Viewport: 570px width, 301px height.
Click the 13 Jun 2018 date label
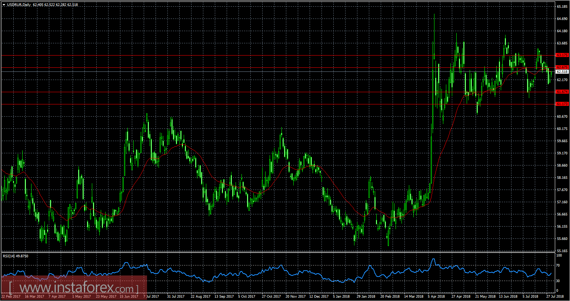[x=508, y=296]
